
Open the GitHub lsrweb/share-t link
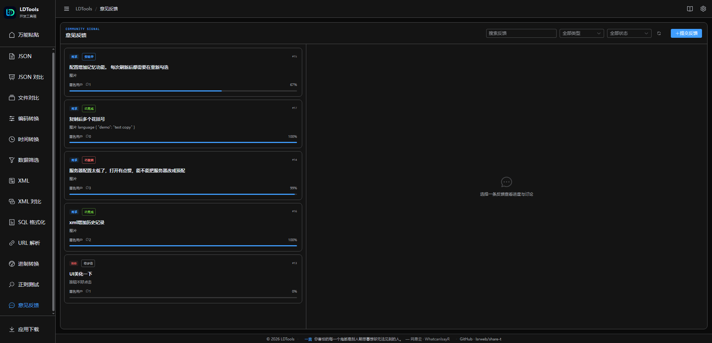tap(480, 339)
